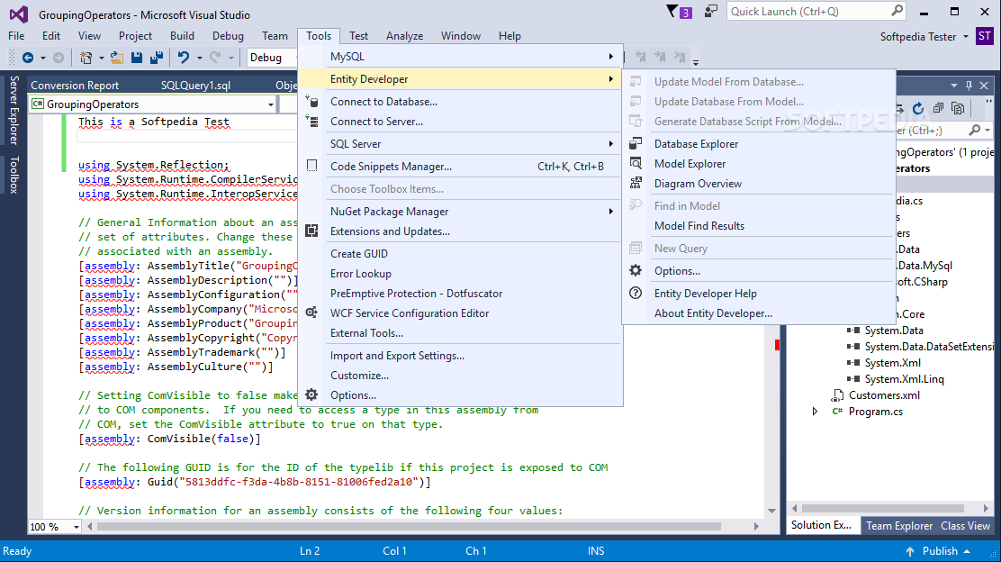Select System.Xml.Linq reference item
This screenshot has width=1001, height=562.
904,378
